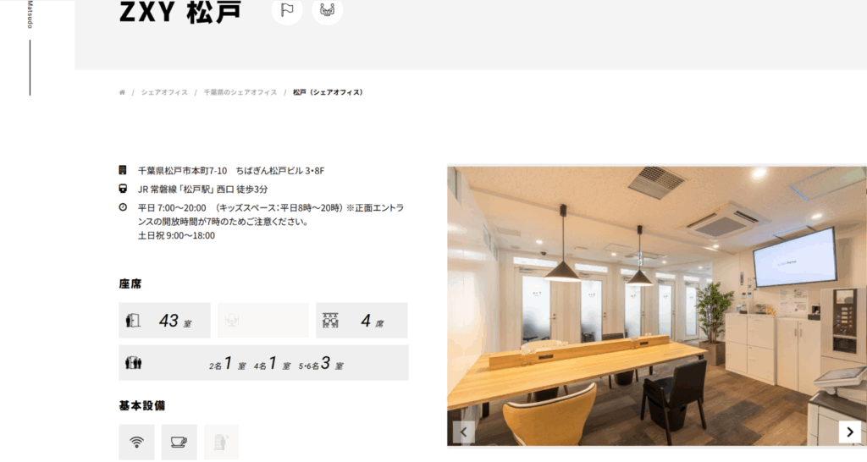Click the open seats 4席 tile
Image resolution: width=867 pixels, height=462 pixels.
click(362, 321)
